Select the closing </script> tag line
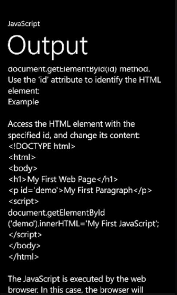This screenshot has width=177, height=295. pos(25,235)
